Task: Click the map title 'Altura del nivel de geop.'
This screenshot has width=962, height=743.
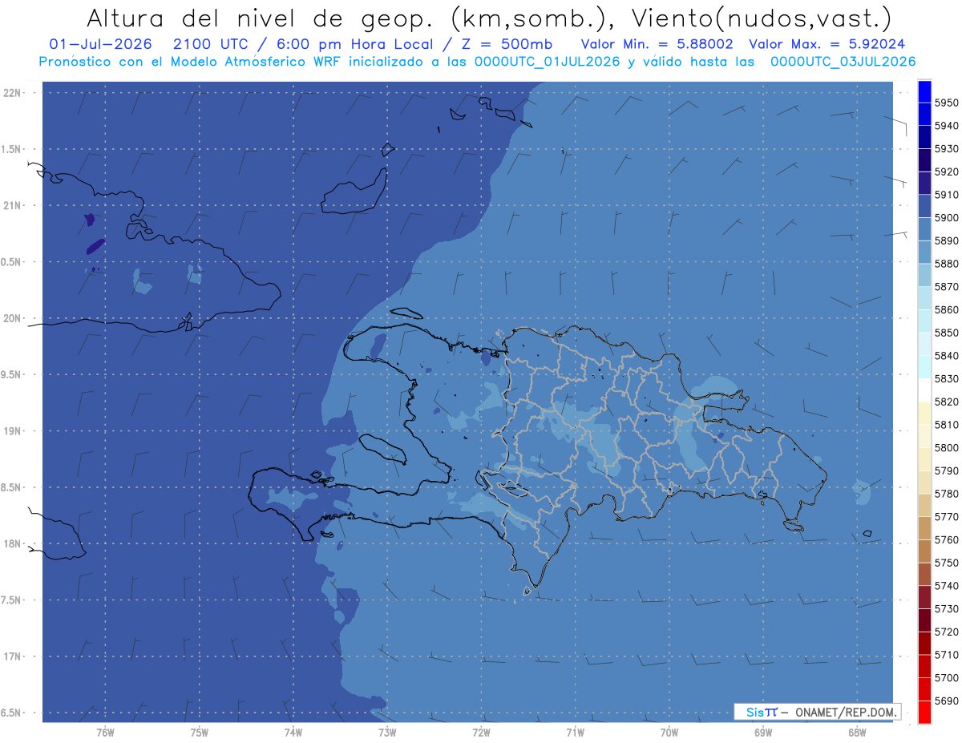Action: (x=261, y=18)
